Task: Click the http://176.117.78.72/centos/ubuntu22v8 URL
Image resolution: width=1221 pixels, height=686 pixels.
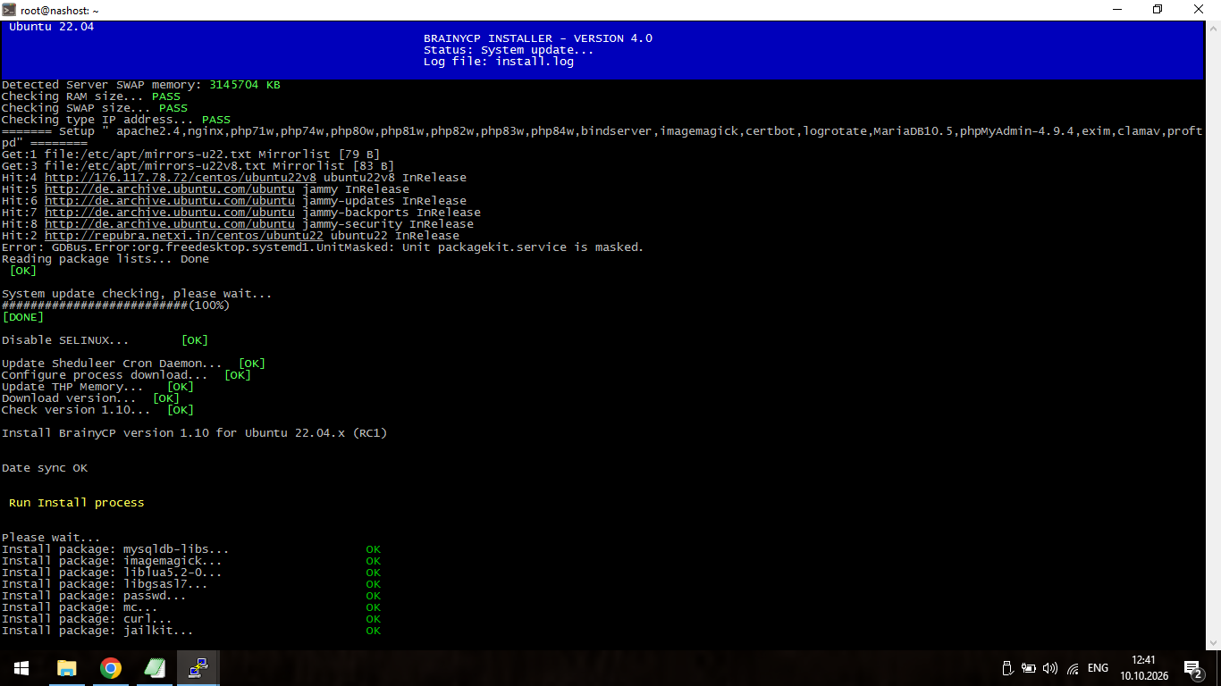Action: point(181,178)
